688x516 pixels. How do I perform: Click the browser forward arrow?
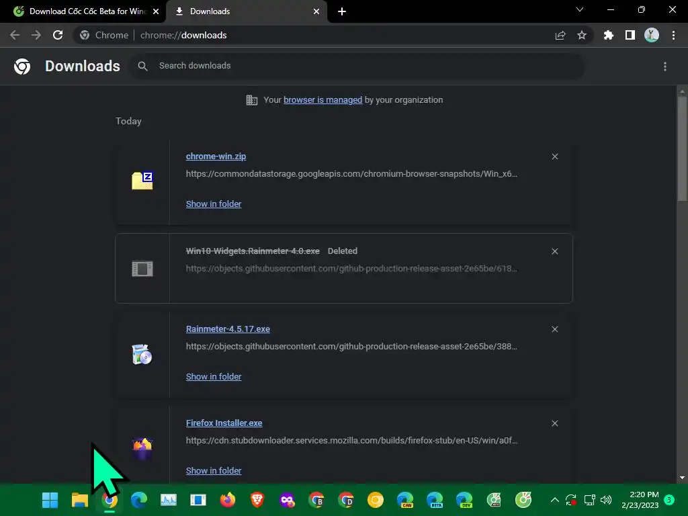(36, 35)
